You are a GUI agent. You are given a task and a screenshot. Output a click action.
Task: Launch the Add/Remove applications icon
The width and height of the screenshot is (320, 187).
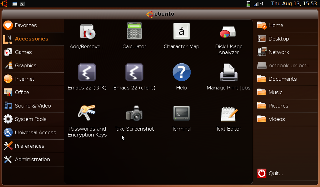click(x=87, y=36)
